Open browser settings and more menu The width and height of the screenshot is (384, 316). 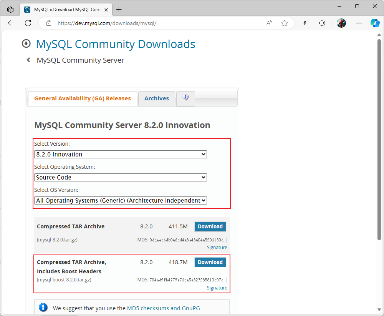click(x=359, y=23)
